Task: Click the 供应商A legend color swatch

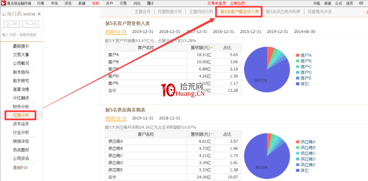Action: point(297,142)
